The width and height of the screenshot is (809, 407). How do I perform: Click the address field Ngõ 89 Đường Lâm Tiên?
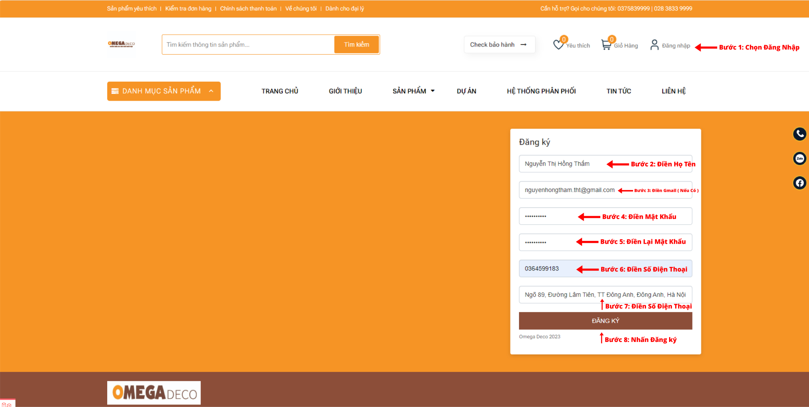tap(606, 295)
